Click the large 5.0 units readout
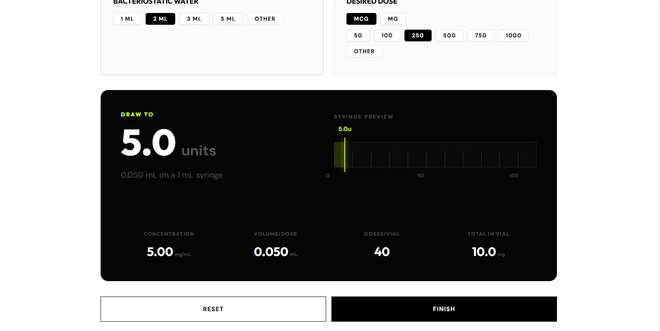This screenshot has width=660, height=331. (x=168, y=143)
